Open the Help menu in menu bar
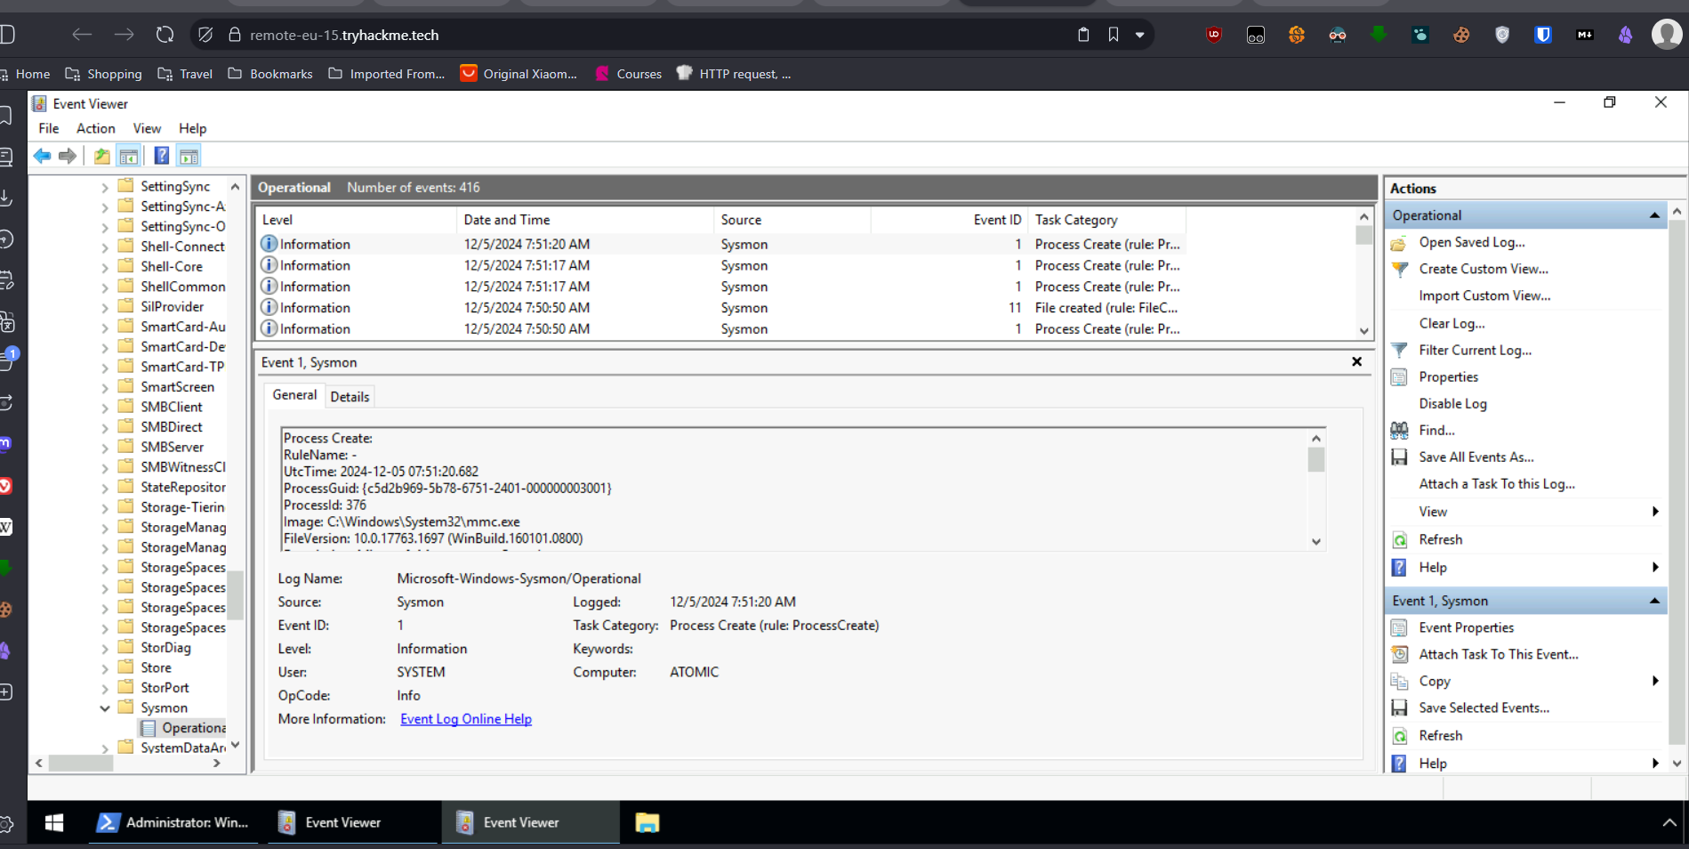Screen dimensions: 1689x849 click(x=192, y=128)
